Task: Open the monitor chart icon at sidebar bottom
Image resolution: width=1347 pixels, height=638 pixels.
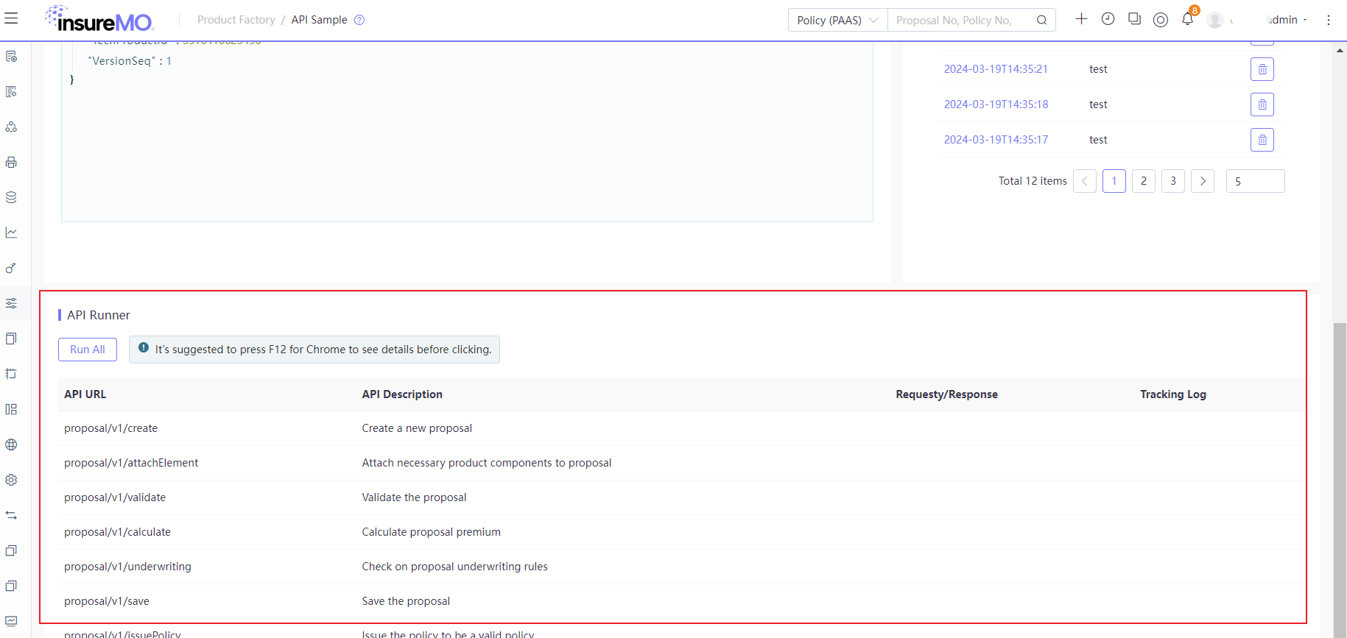Action: [x=11, y=621]
